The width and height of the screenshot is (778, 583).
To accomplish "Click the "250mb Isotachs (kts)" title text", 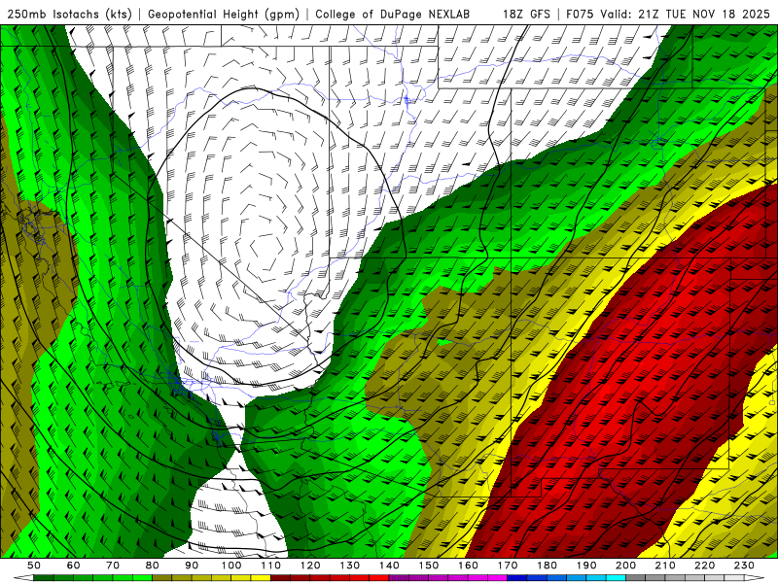I will [70, 15].
